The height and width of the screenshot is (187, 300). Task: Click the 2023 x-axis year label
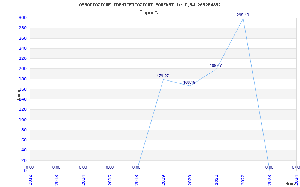(270, 180)
